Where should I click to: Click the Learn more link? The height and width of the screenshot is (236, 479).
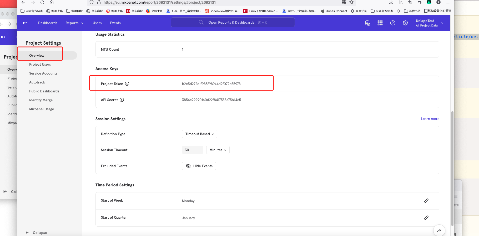coord(430,119)
